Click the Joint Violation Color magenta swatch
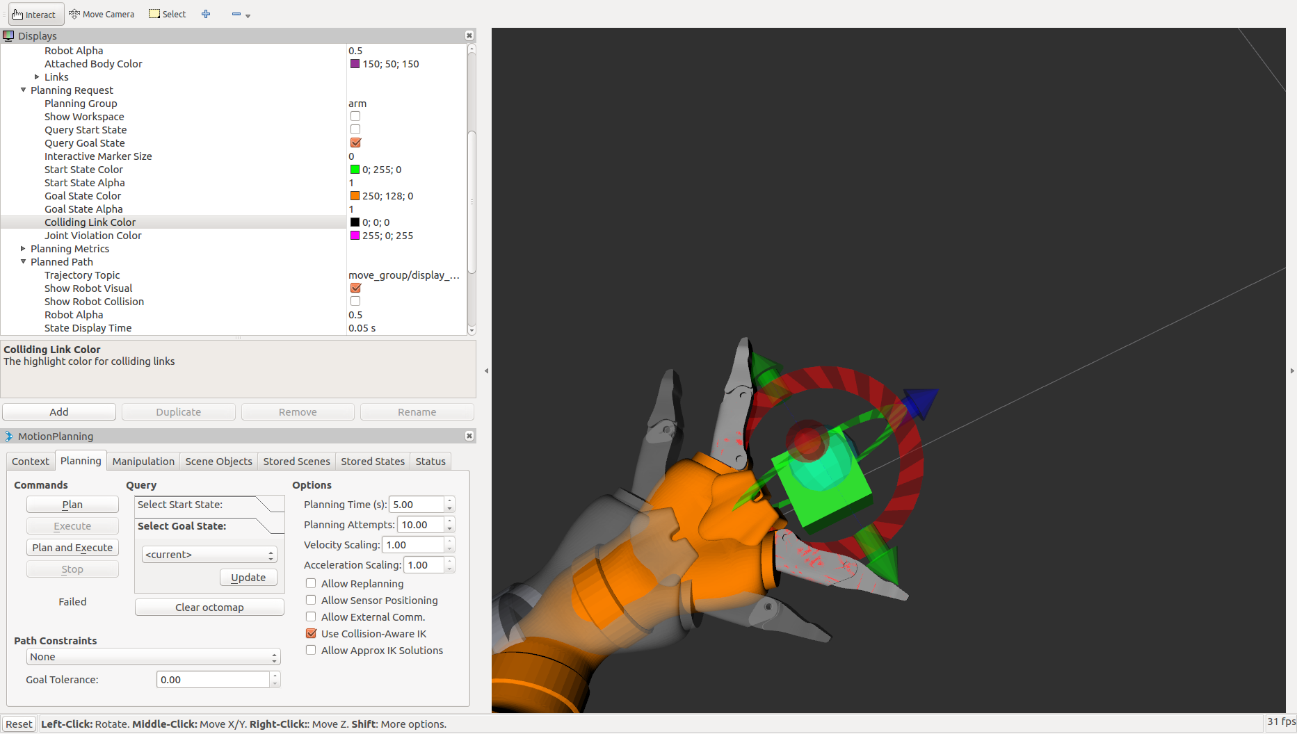1297x734 pixels. point(355,235)
